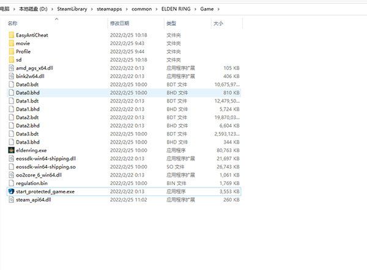This screenshot has width=367, height=270.
Task: Expand breadcrumb arrow after common
Action: 157,9
